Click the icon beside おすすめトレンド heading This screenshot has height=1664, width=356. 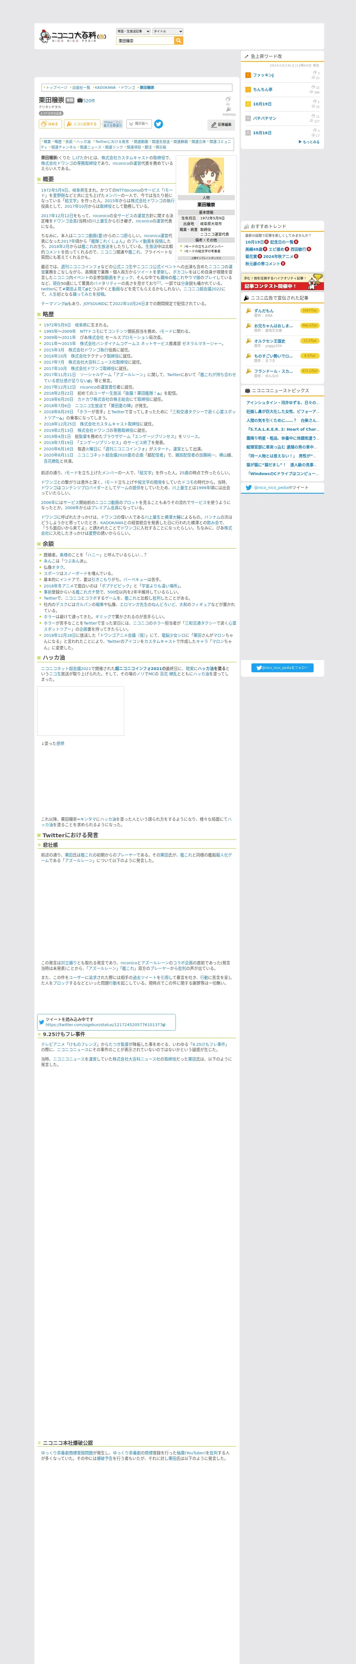[x=246, y=227]
